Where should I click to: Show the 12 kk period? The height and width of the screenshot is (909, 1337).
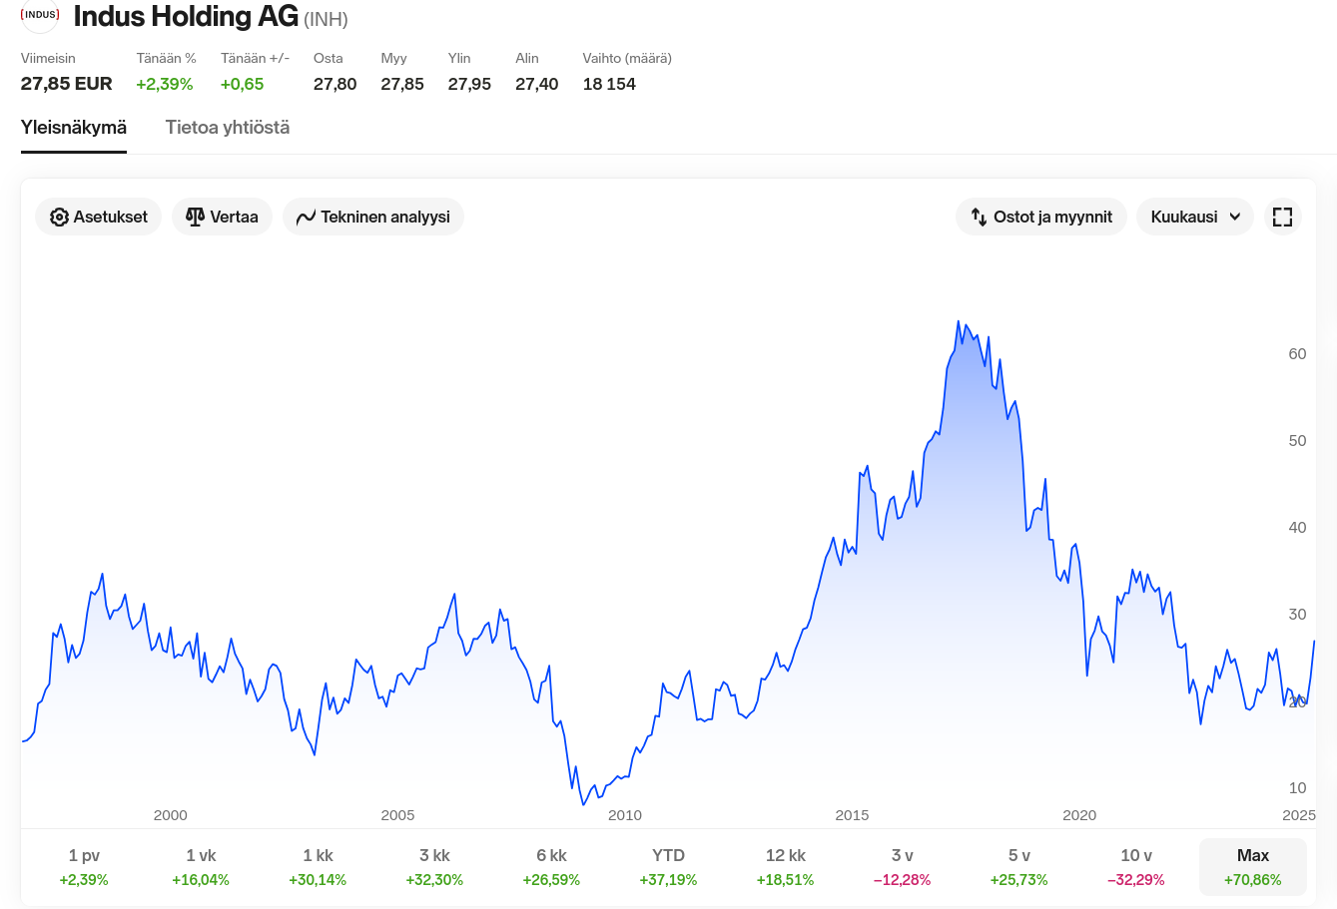pyautogui.click(x=786, y=866)
